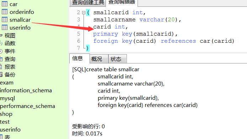Select the 表 (Tables) node at bottom
The height and width of the screenshot is (139, 247).
coord(7,137)
